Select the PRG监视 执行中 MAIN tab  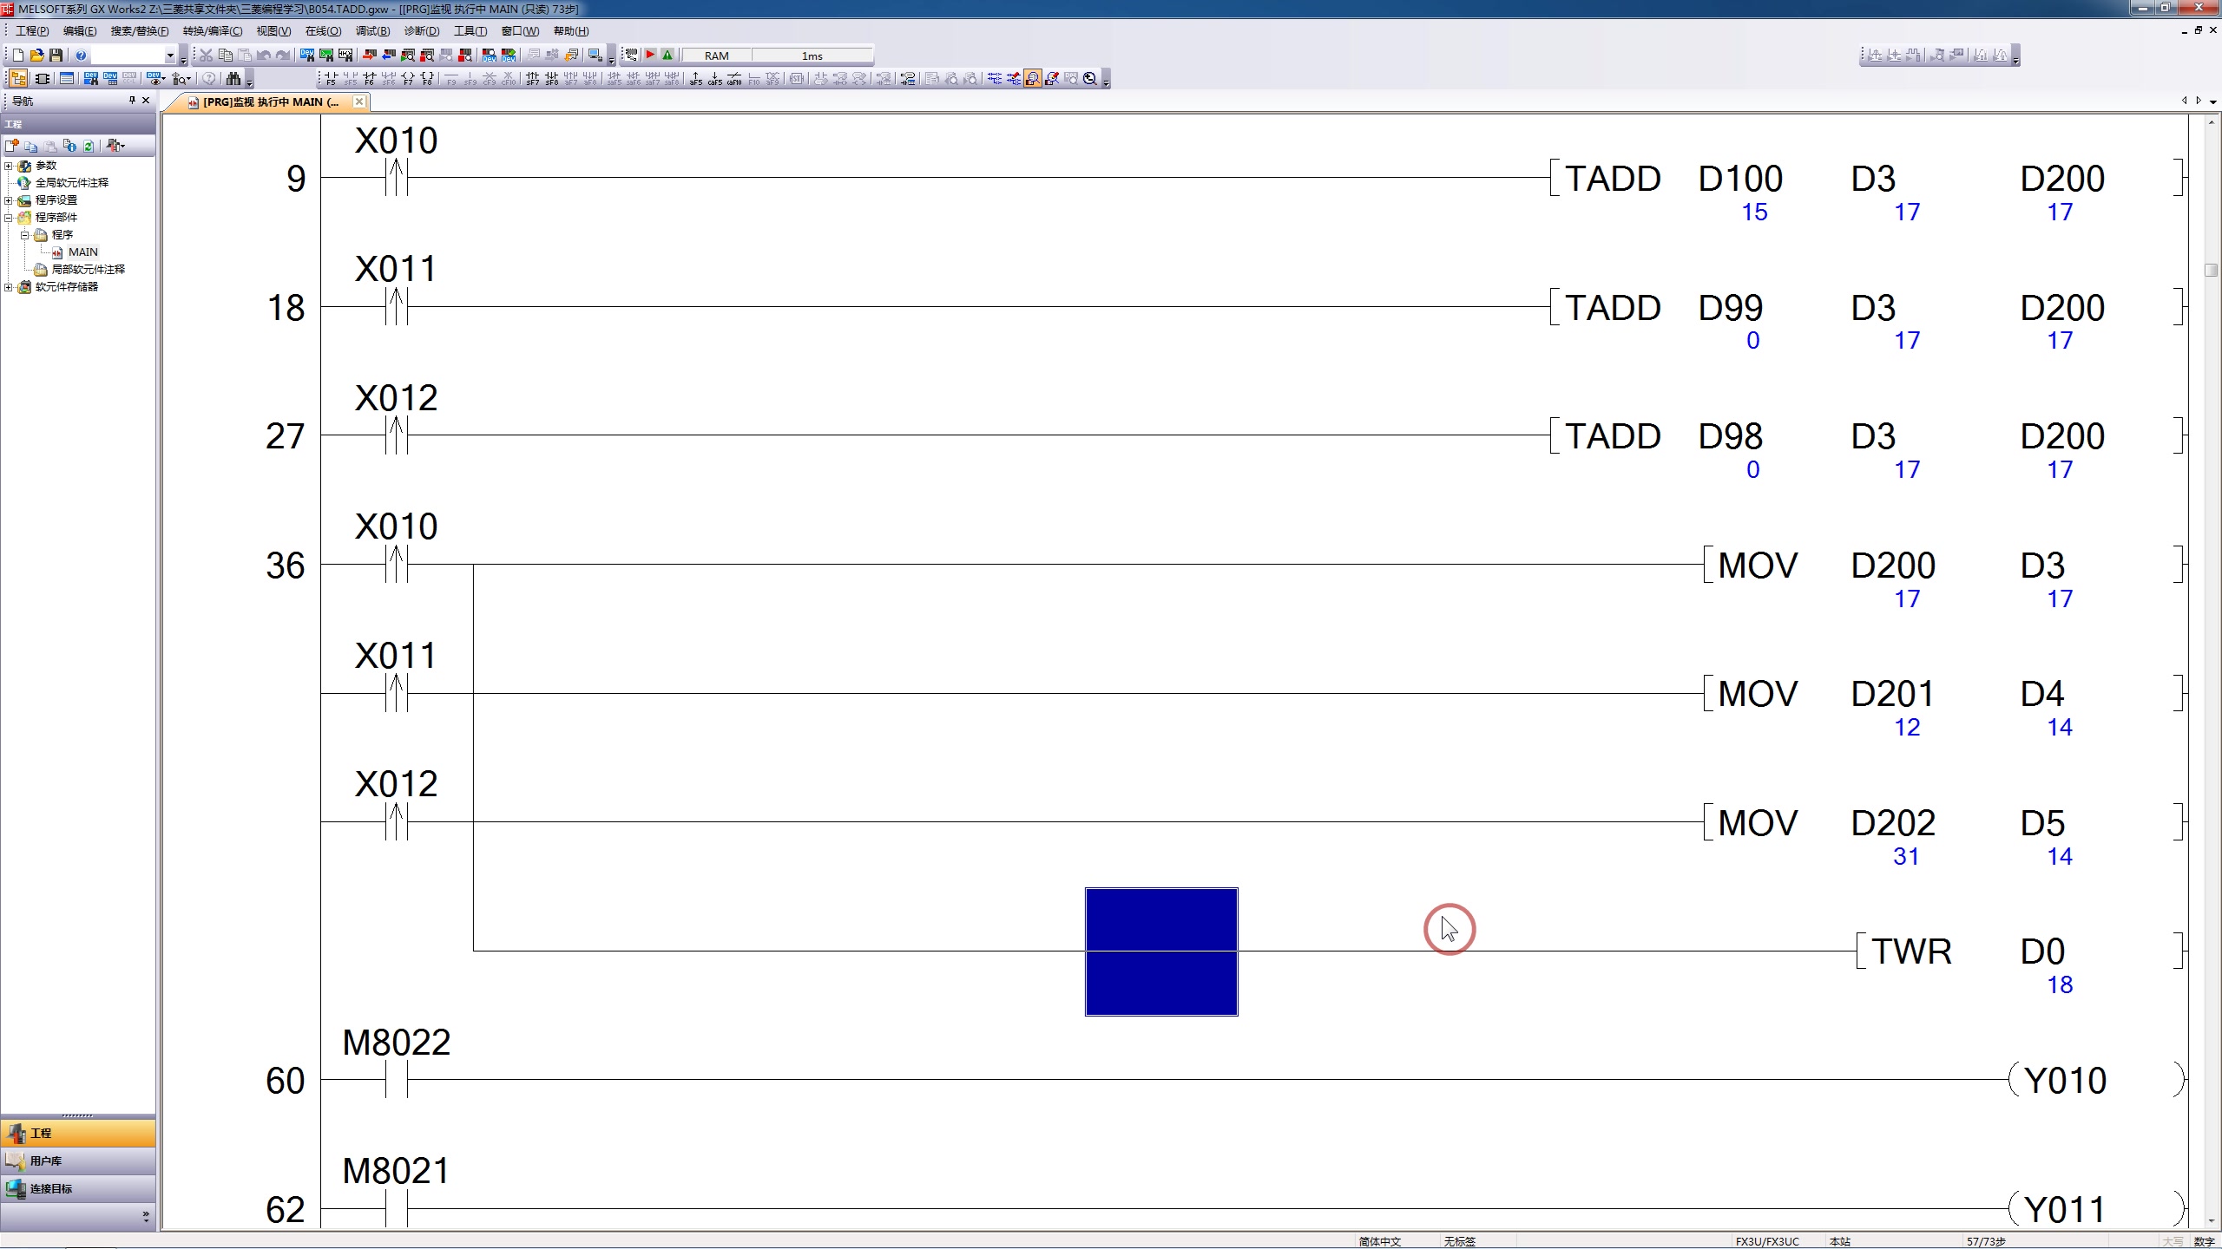[x=268, y=102]
